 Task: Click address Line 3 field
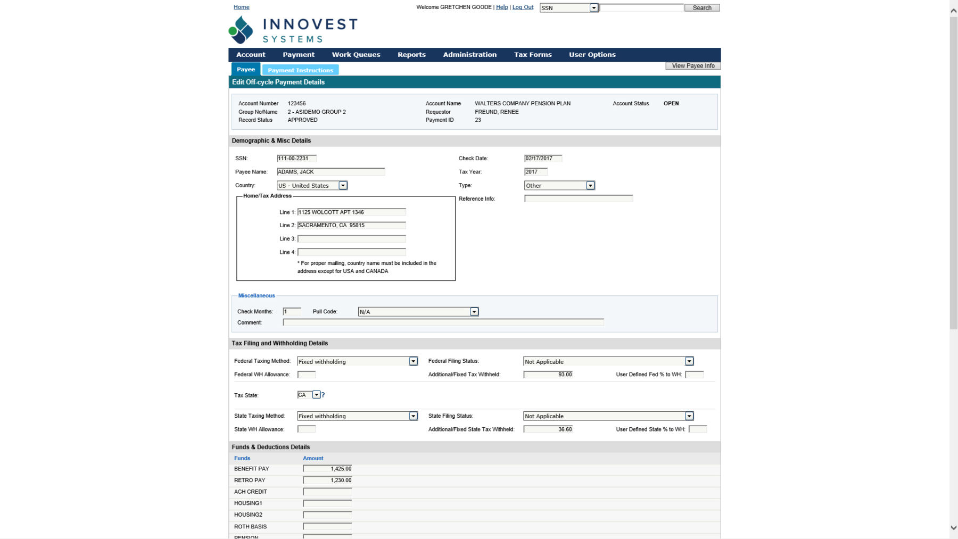pyautogui.click(x=351, y=239)
